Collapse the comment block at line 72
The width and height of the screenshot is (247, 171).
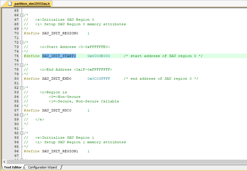22,42
